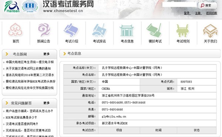Click the address 浙江省杭州市下沙高校园区学源街258号
Screen dimensions: 222x137
pos(128,96)
